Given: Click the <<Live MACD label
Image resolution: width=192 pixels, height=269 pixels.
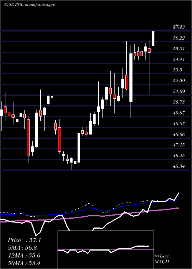Looking at the screenshot, I should (x=162, y=259).
